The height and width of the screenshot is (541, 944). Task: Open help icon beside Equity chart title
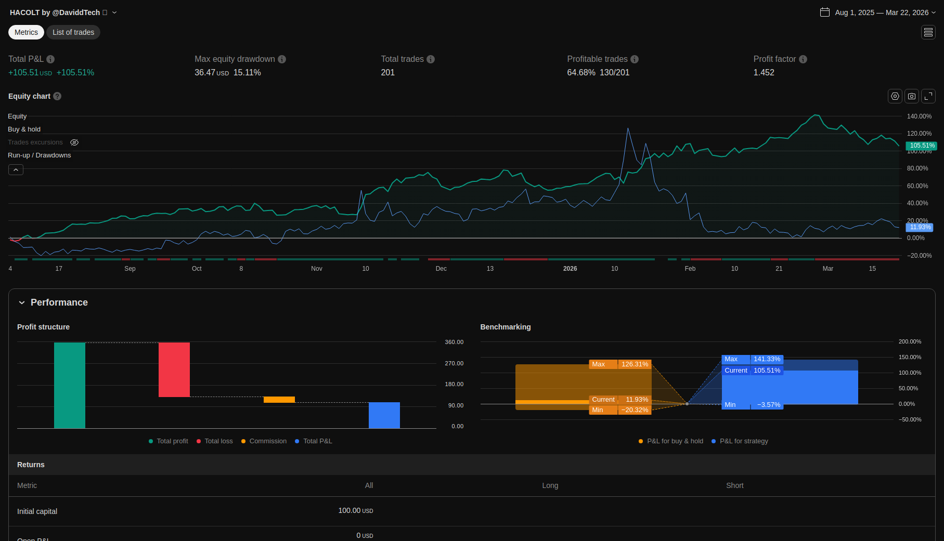coord(57,96)
